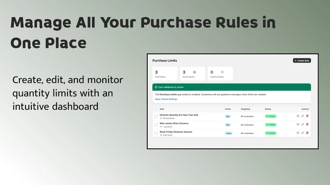This screenshot has width=330, height=185.
Task: Click Qty badge in Nike Jordan row
Action: coord(228,125)
